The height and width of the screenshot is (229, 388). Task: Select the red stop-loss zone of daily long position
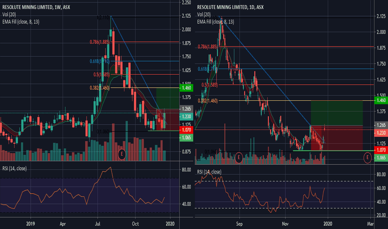[x=337, y=138]
